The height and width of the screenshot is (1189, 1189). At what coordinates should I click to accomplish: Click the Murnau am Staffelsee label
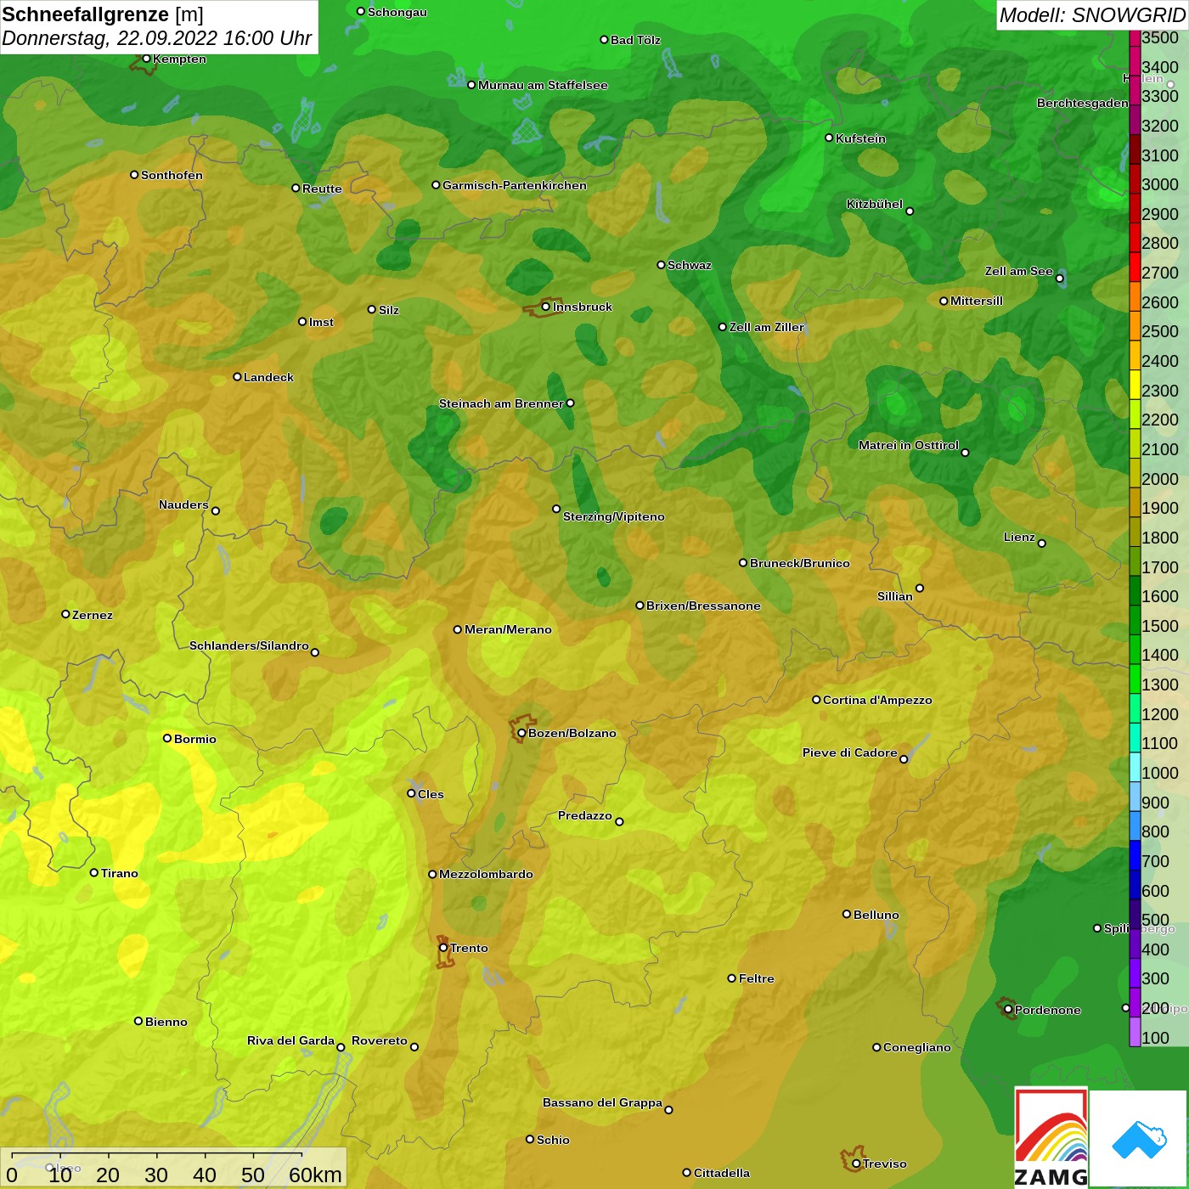[543, 85]
